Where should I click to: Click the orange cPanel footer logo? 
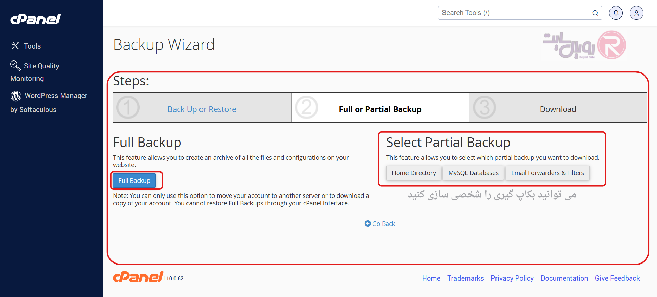tap(138, 277)
